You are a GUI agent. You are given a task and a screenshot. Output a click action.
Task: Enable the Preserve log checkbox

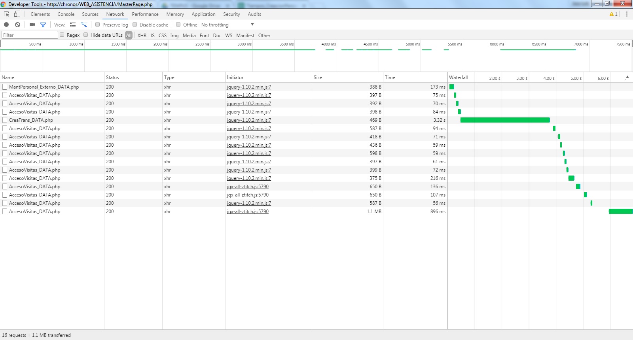pos(98,25)
